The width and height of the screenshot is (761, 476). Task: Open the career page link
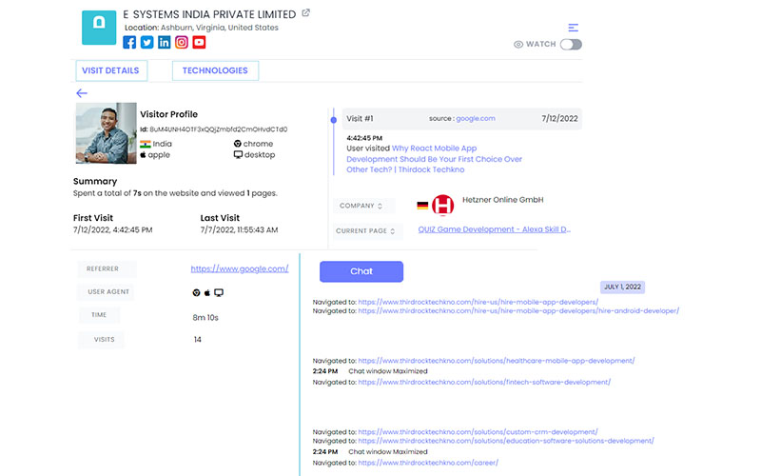pyautogui.click(x=428, y=463)
